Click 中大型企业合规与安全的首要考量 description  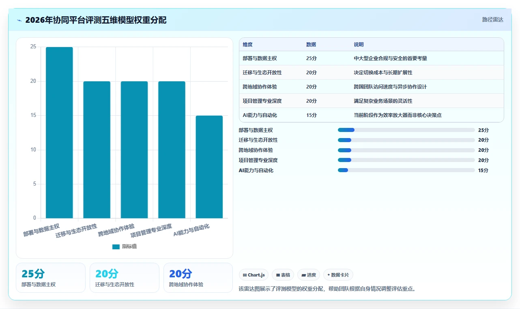tap(390, 58)
